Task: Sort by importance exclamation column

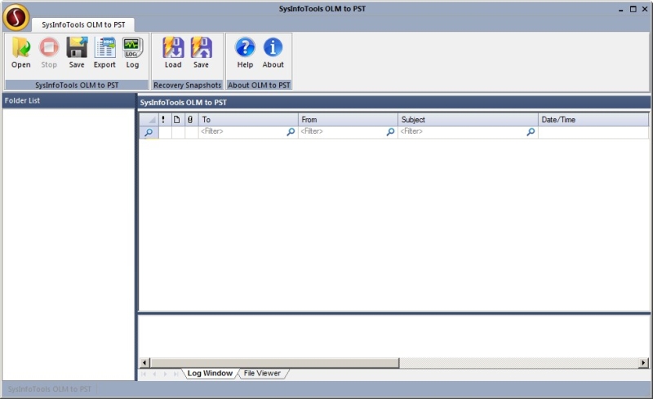Action: tap(164, 119)
